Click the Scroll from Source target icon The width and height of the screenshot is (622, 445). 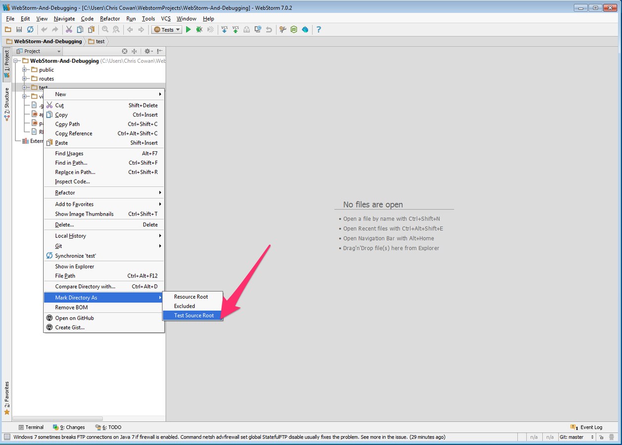coord(125,51)
